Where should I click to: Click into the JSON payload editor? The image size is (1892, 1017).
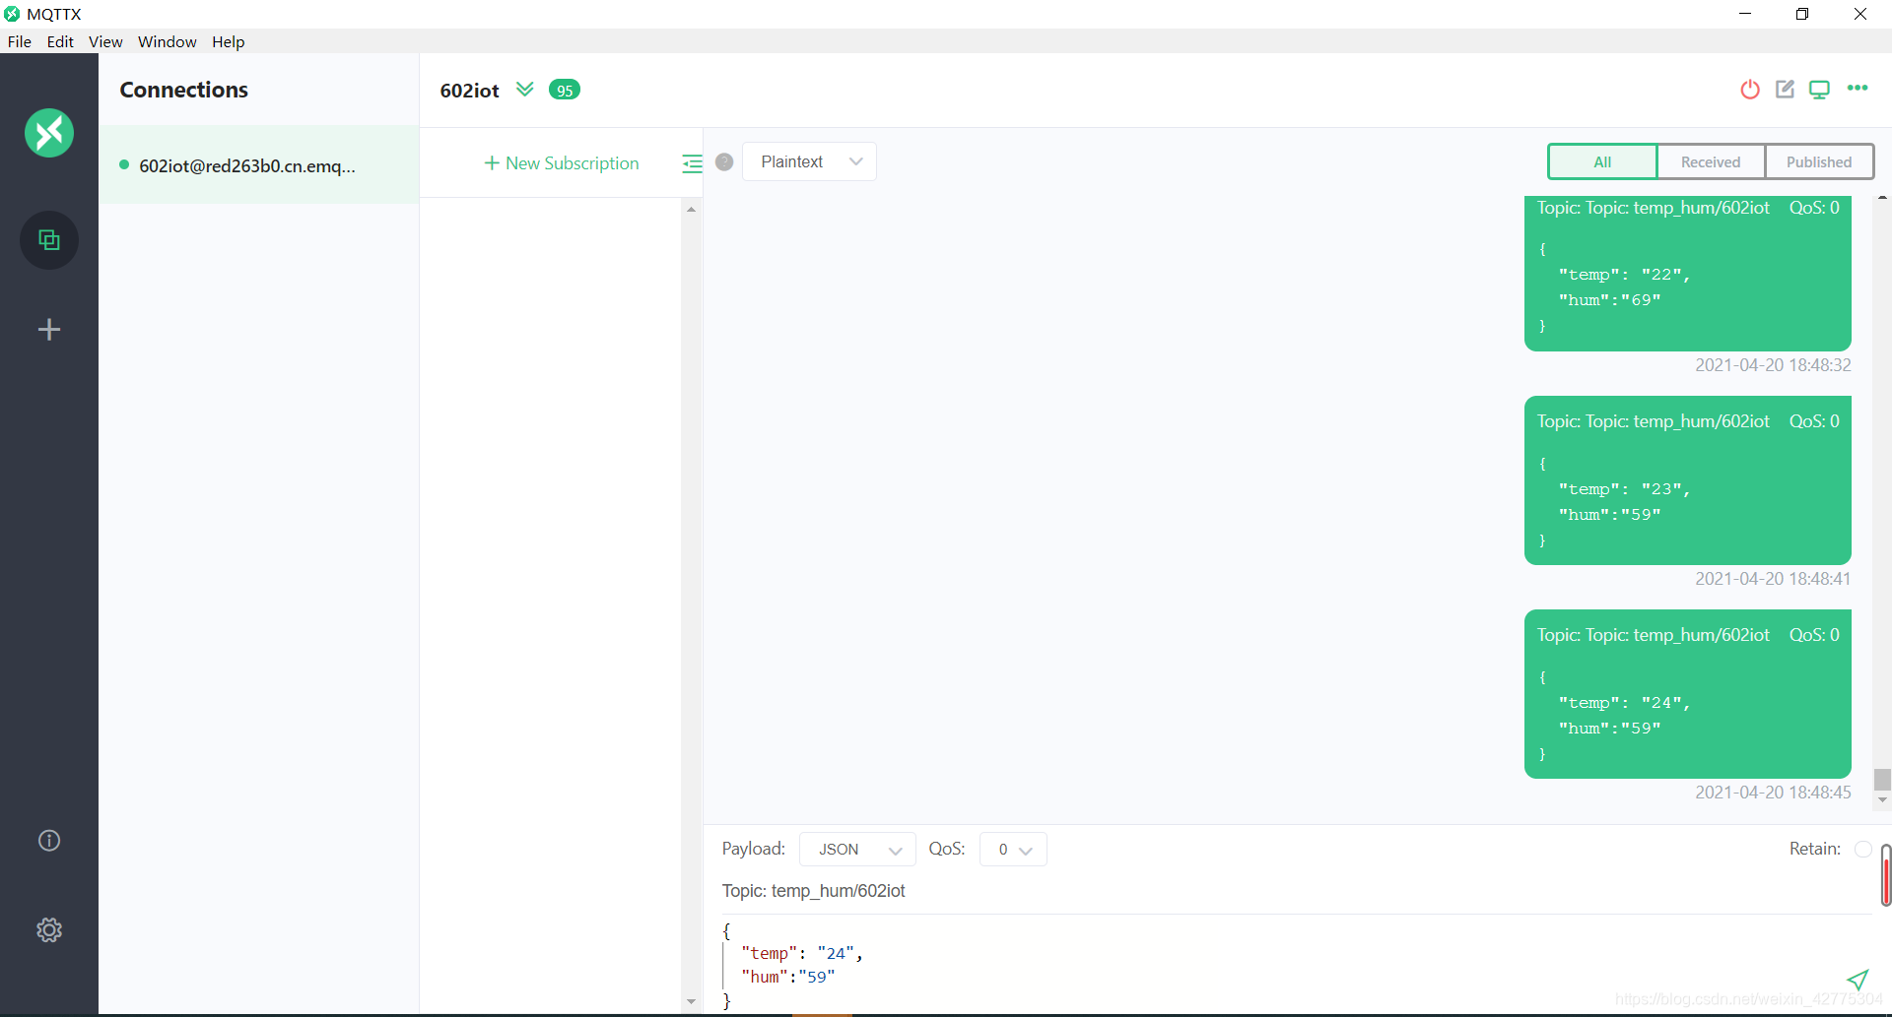pos(1281,965)
